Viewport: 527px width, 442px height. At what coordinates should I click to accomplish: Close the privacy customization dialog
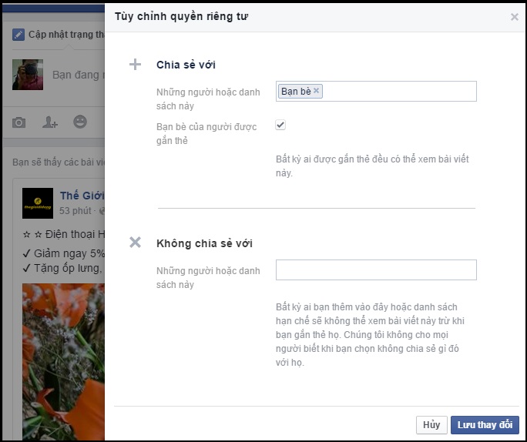click(514, 17)
